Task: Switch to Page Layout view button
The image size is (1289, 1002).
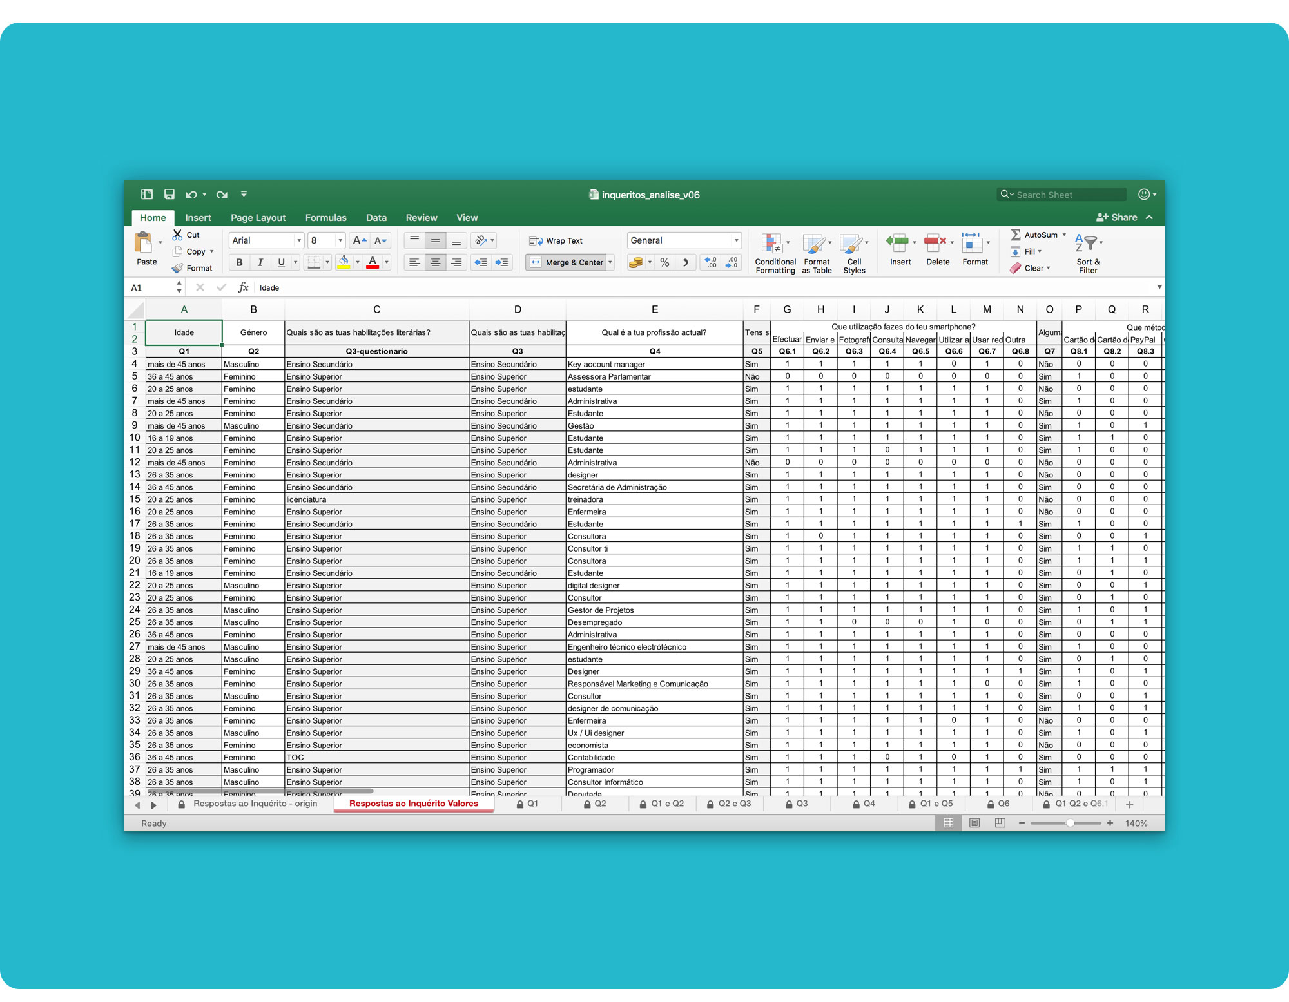Action: tap(974, 823)
